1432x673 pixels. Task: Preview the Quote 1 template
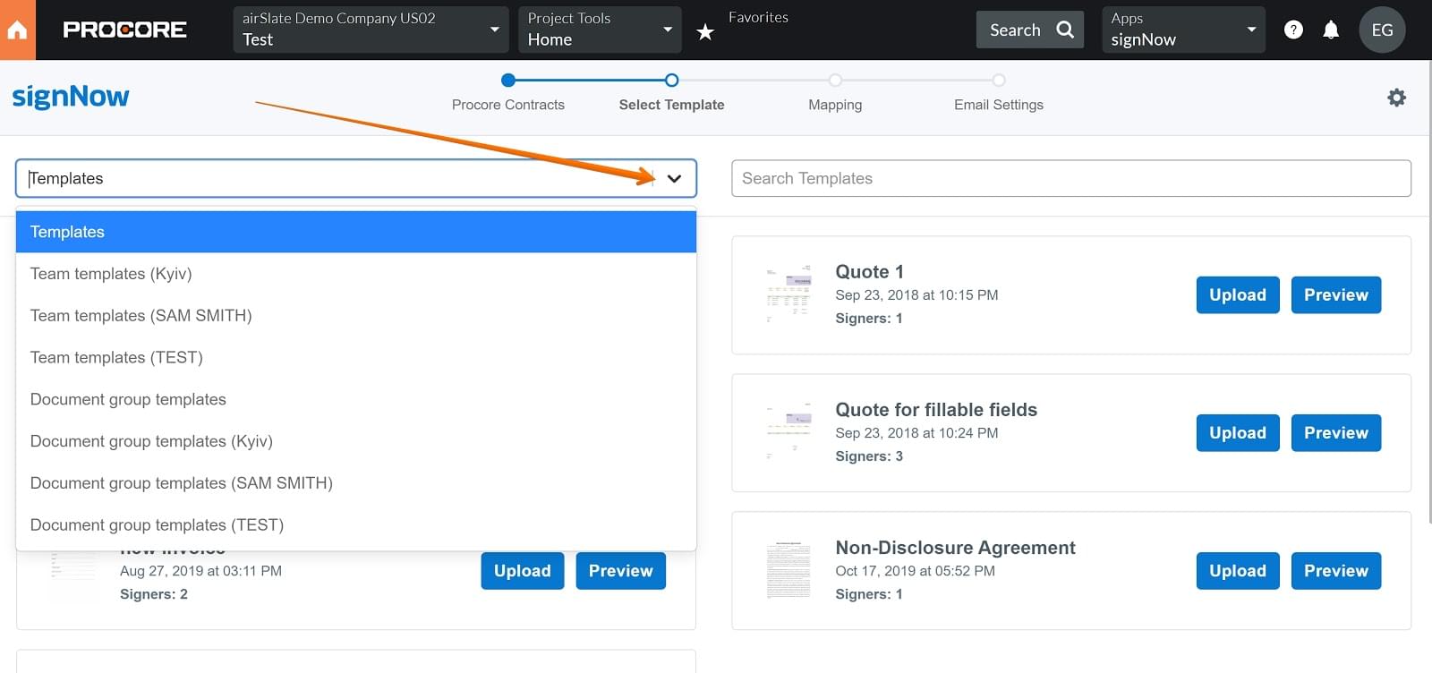point(1336,295)
